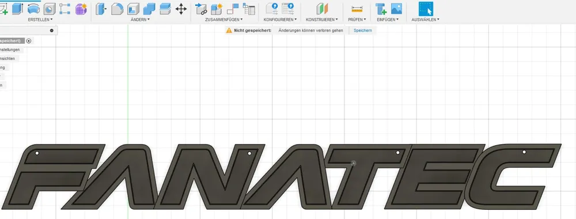Select the Revolve tool icon
The height and width of the screenshot is (219, 576).
33,9
